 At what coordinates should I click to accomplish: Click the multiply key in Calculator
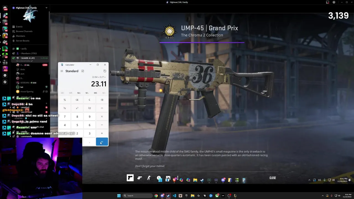coord(102,117)
